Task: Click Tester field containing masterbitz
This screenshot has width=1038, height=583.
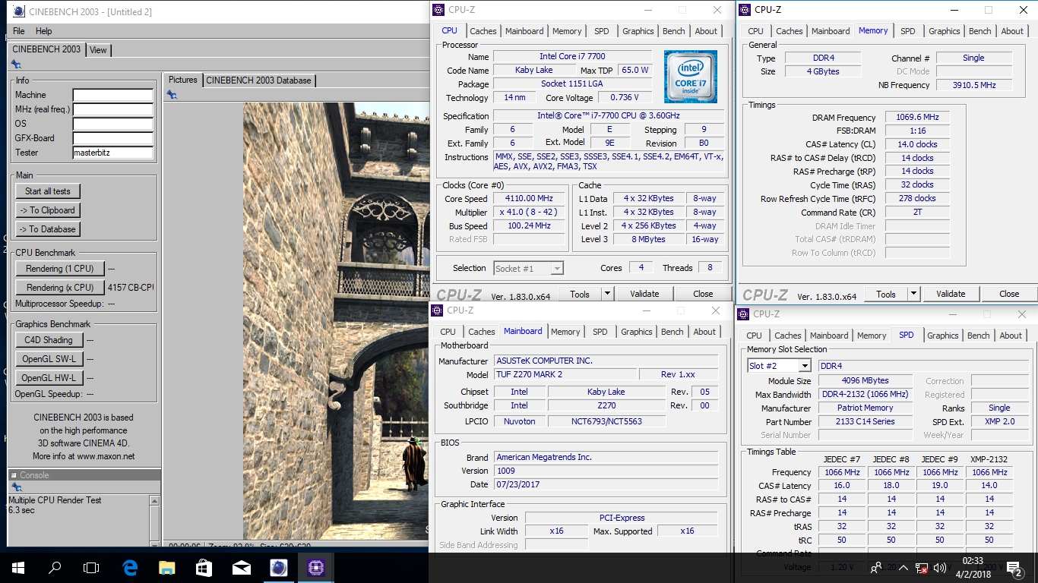Action: [113, 153]
